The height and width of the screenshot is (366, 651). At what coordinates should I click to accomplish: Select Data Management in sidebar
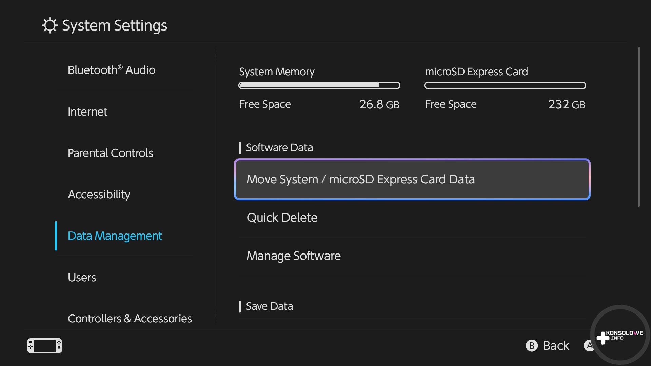[115, 236]
